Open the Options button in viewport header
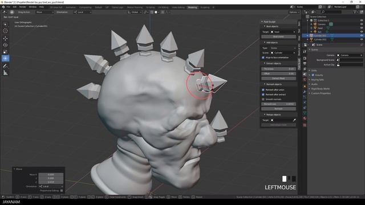The width and height of the screenshot is (365, 205). point(294,12)
